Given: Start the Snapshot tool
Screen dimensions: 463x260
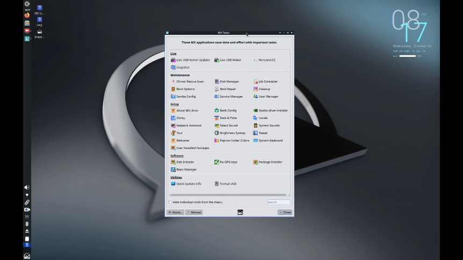Looking at the screenshot, I should coord(180,68).
